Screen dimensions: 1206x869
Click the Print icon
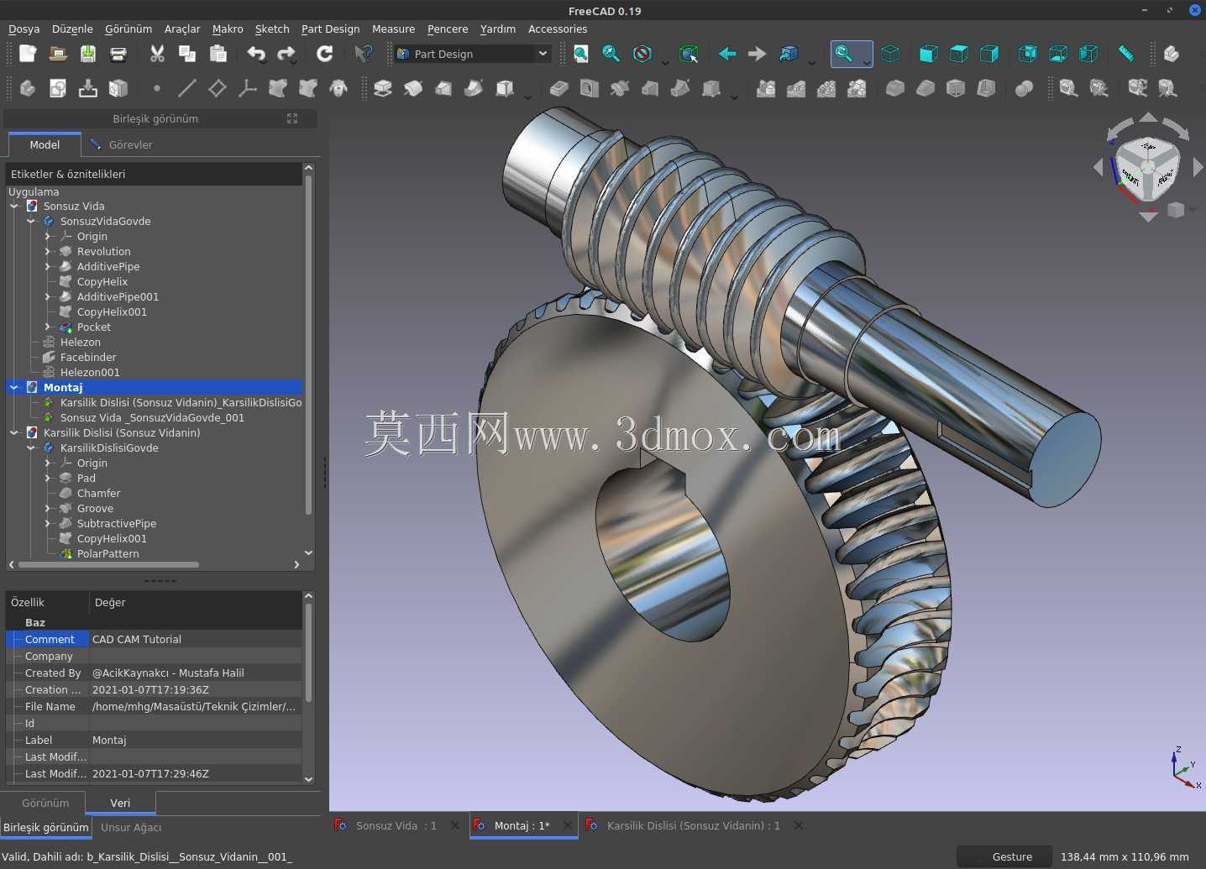[118, 54]
